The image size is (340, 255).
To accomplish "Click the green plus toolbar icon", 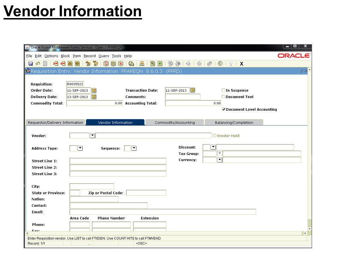I will tap(160, 63).
